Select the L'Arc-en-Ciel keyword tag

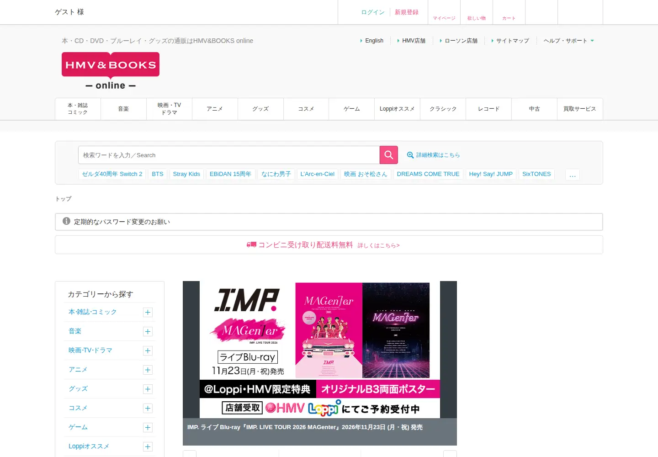[318, 174]
